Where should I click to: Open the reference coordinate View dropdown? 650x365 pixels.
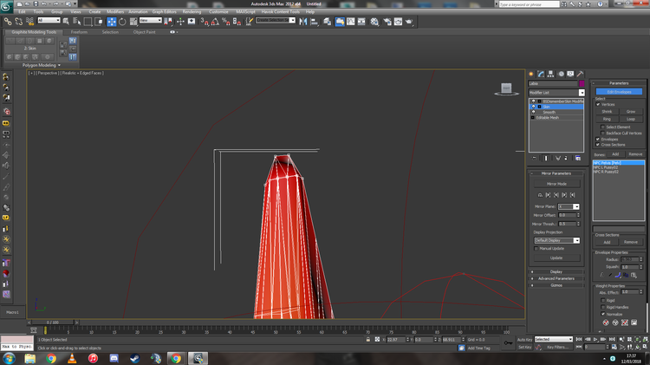pos(151,20)
